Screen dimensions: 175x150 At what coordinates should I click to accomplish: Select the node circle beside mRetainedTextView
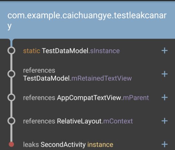click(11, 74)
